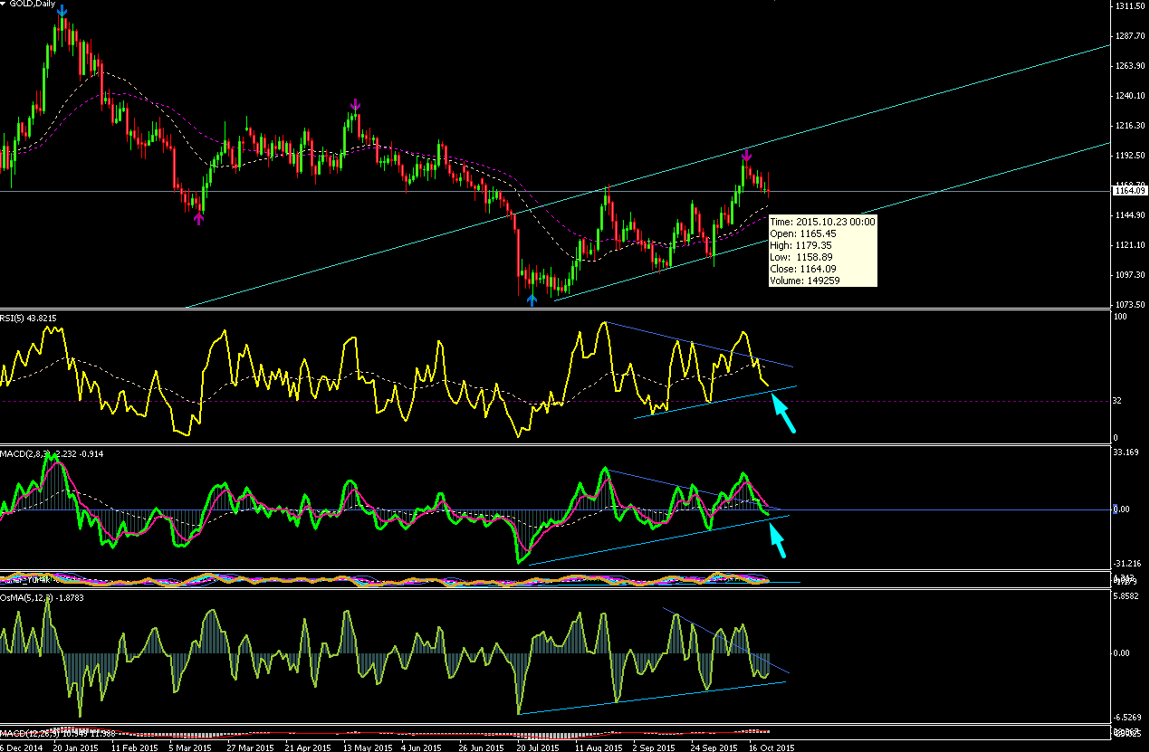Select the magenta down arrow above the October high
Viewport: 1150px width, 752px height.
tap(746, 155)
